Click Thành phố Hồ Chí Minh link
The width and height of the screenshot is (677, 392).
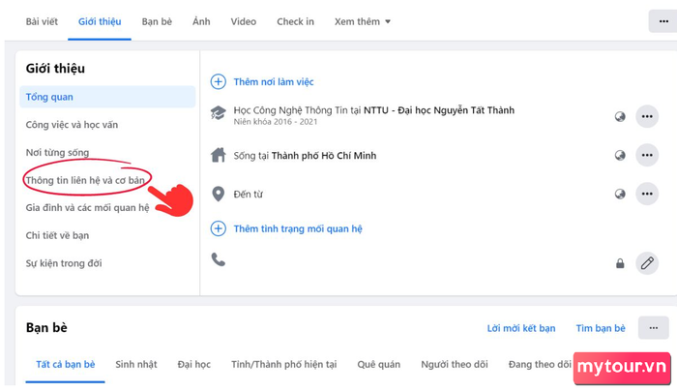(324, 156)
